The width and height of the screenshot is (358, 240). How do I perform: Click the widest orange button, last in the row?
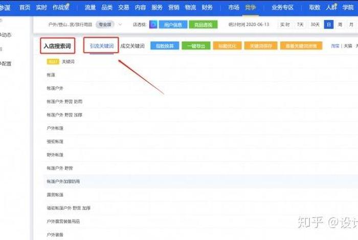301,46
